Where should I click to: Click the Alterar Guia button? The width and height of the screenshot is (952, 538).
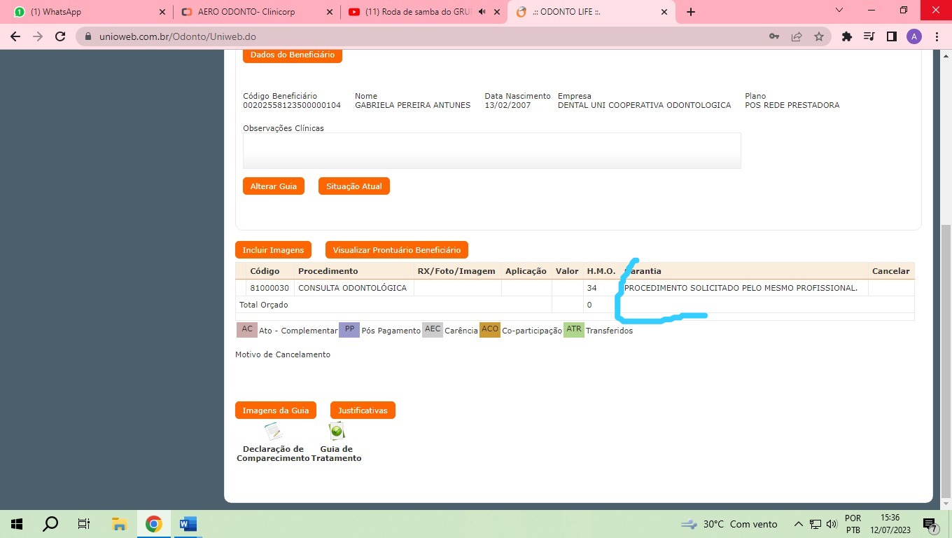(274, 186)
